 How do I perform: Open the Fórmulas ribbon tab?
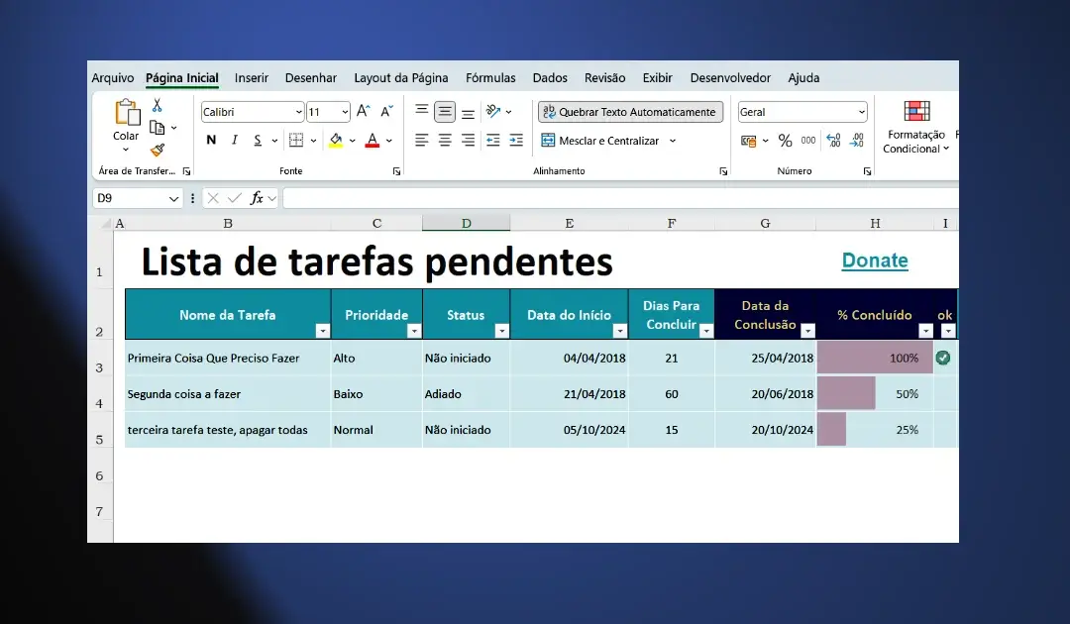(490, 78)
